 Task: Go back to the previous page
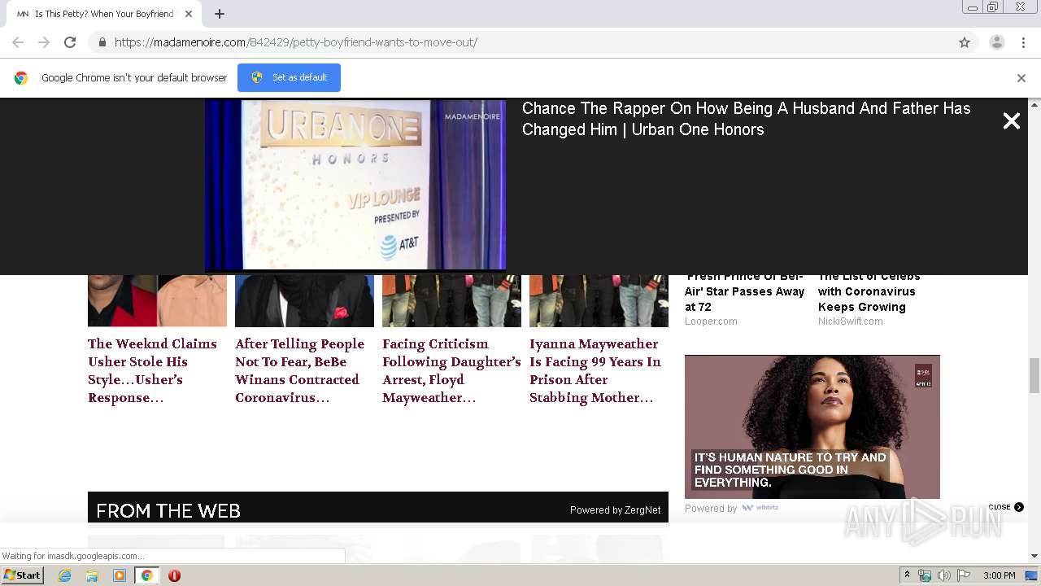pyautogui.click(x=18, y=42)
